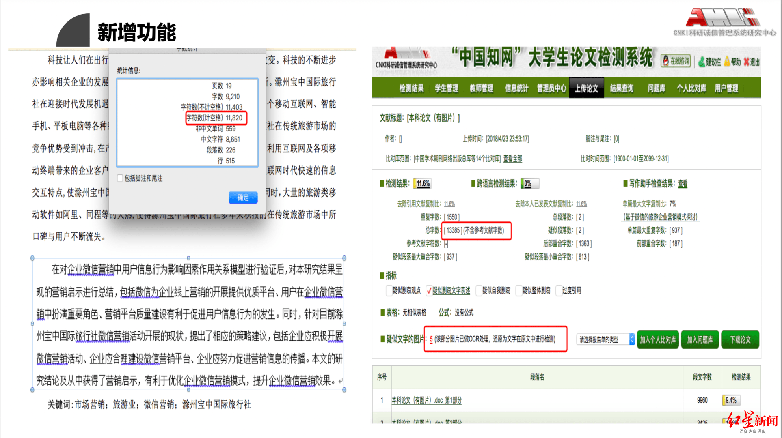782x438 pixels.
Task: Click the 加入个人比对库 button
Action: tap(658, 339)
